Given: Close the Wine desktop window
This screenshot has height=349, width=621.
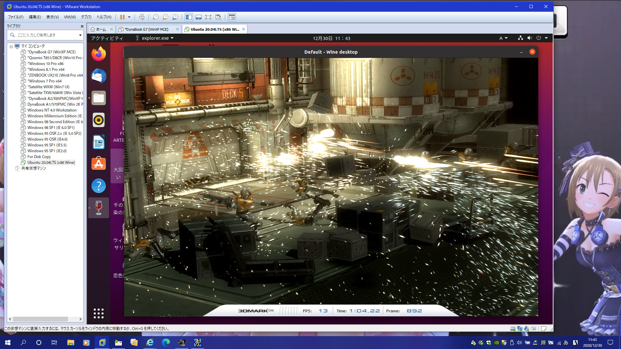Looking at the screenshot, I should [532, 52].
